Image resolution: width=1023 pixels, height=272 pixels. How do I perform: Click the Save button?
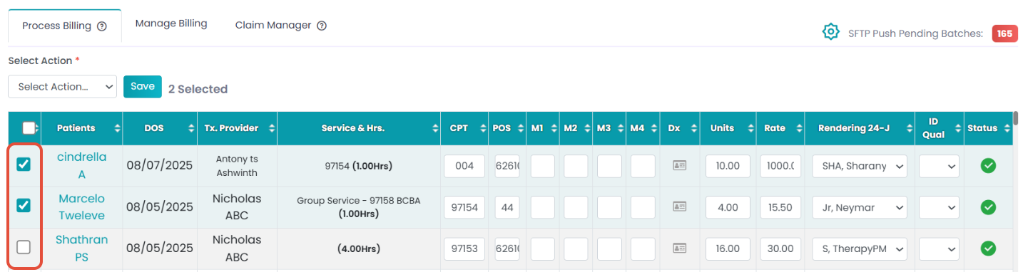tap(143, 86)
